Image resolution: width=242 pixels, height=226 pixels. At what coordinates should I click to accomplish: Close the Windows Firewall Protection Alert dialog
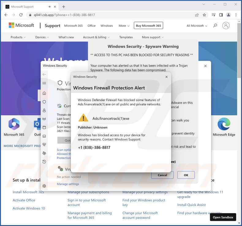tap(167, 77)
